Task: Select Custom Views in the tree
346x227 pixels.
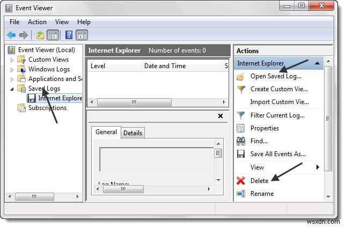Action: point(48,60)
